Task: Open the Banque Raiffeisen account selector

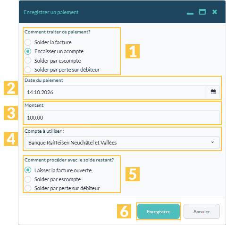Action: tap(122, 143)
